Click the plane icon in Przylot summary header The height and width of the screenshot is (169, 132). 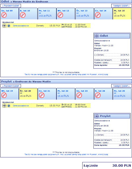click(97, 116)
